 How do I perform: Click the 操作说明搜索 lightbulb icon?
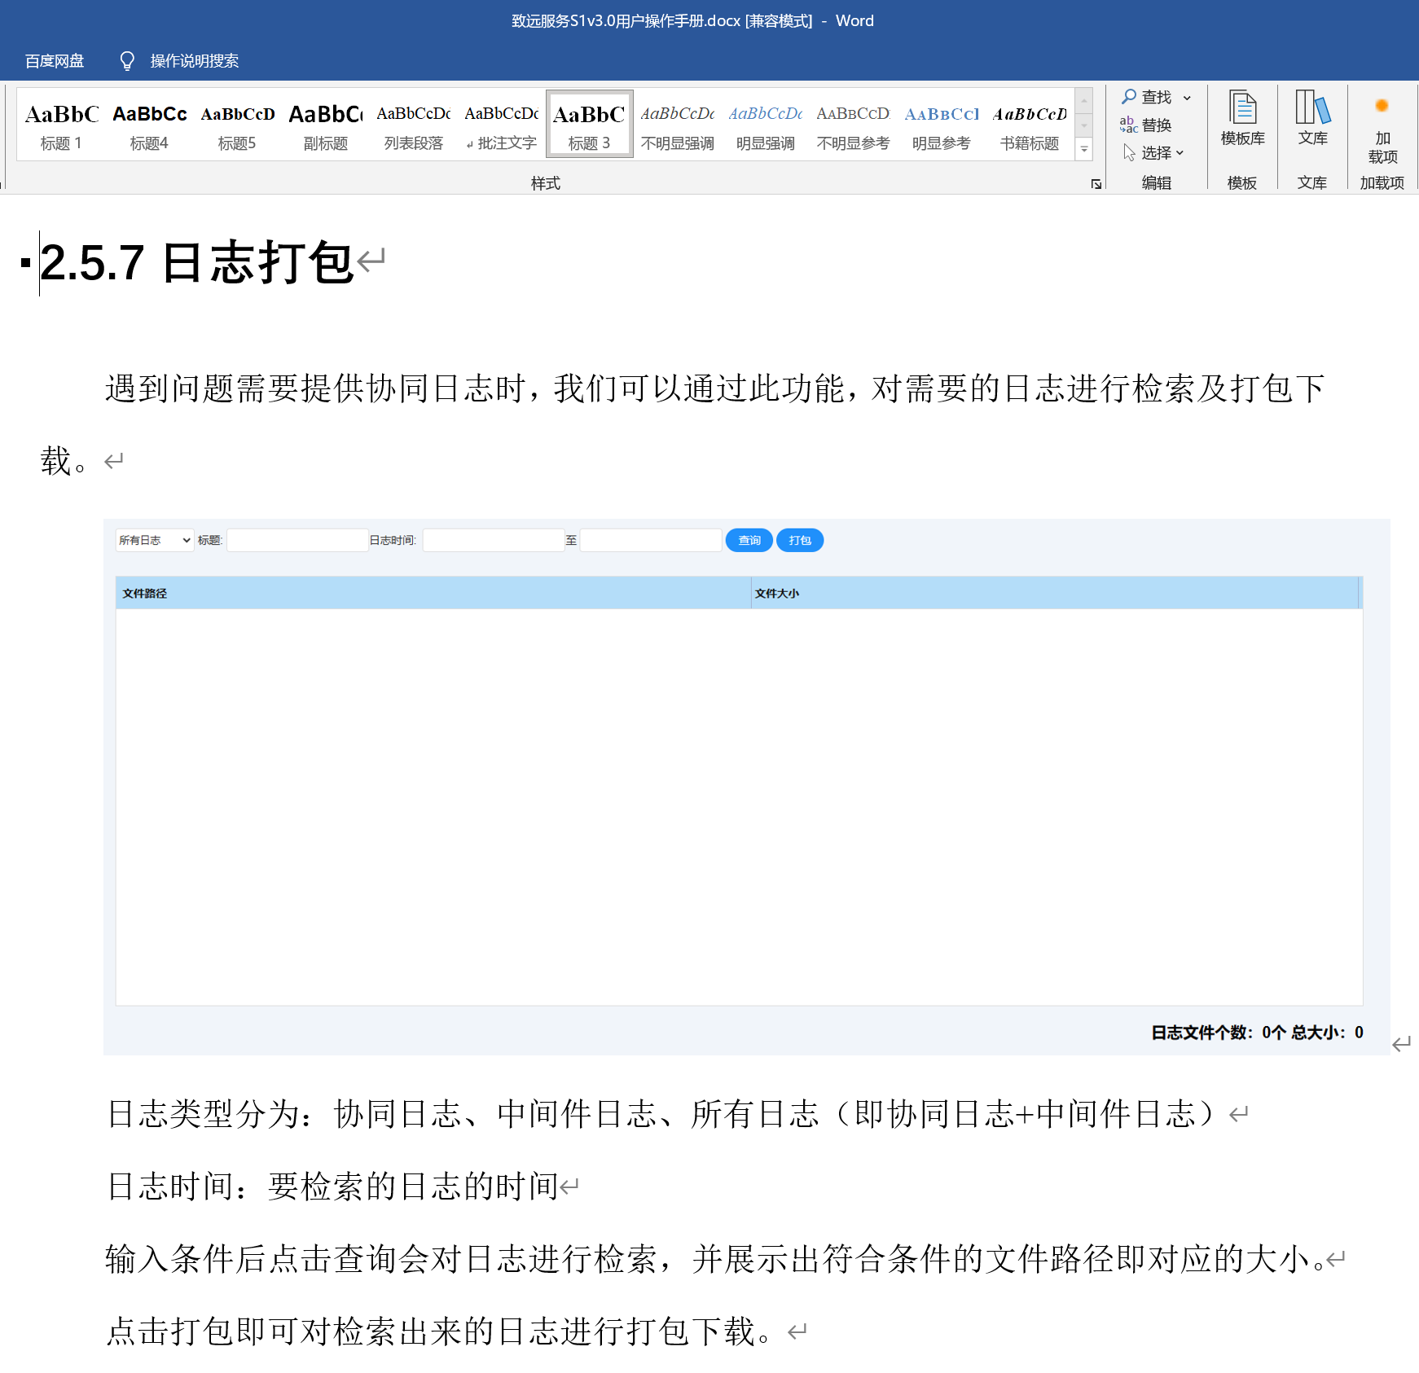click(x=127, y=60)
